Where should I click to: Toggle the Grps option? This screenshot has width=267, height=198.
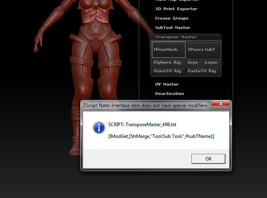click(194, 62)
